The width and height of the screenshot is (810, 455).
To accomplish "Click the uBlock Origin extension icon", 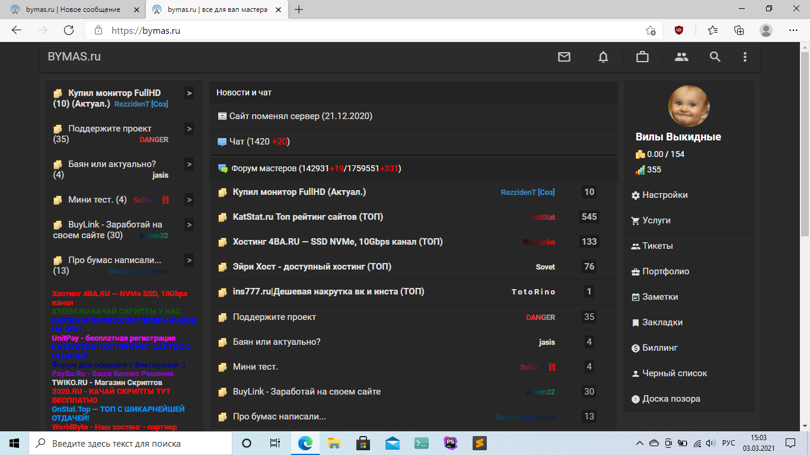I will [x=679, y=30].
